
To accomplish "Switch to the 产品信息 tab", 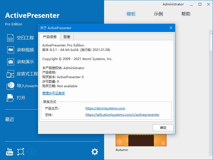I will coord(50,37).
